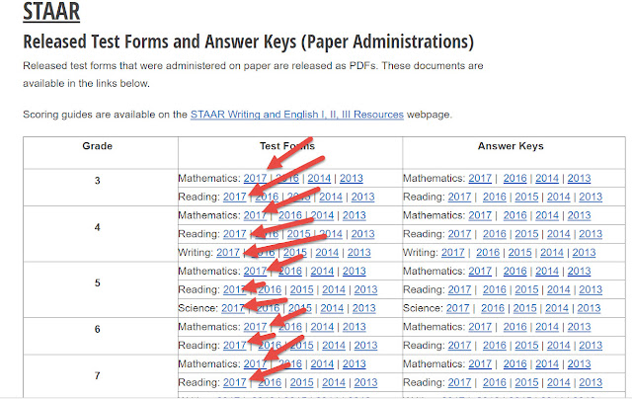The image size is (632, 399).
Task: Open Grade 5 Science 2013 answer key
Action: tap(589, 308)
